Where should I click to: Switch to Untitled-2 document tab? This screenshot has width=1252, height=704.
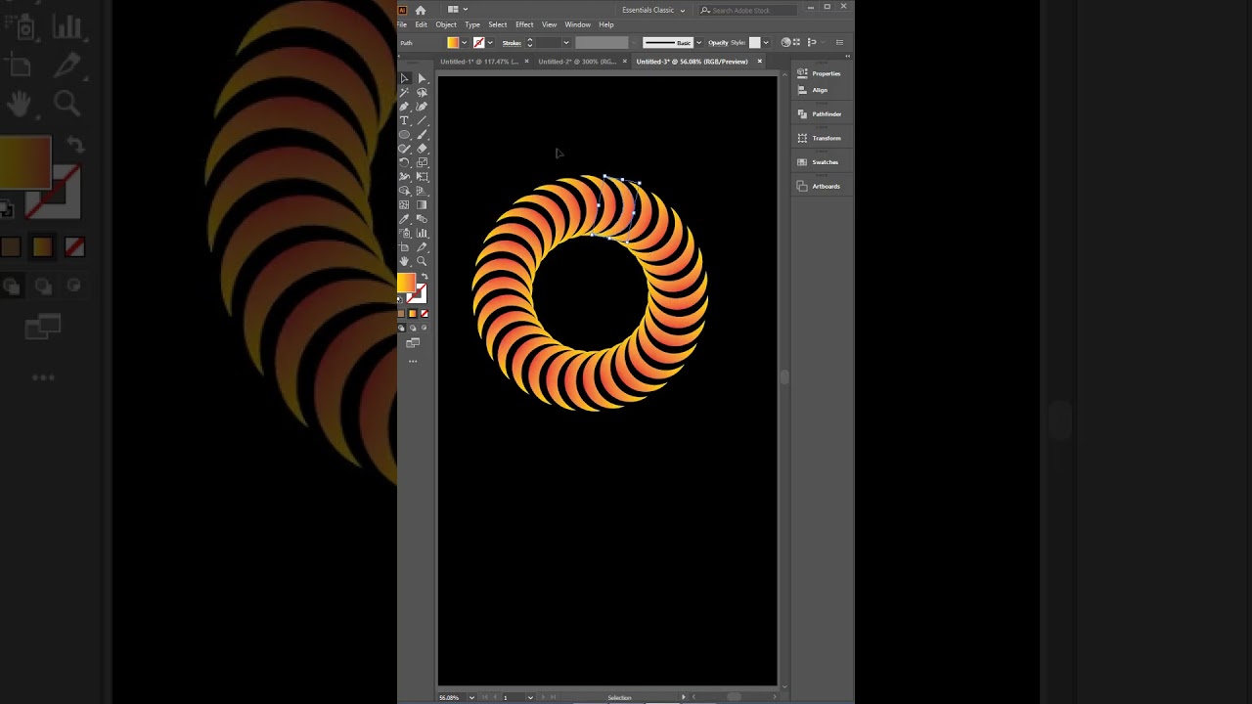click(x=577, y=62)
